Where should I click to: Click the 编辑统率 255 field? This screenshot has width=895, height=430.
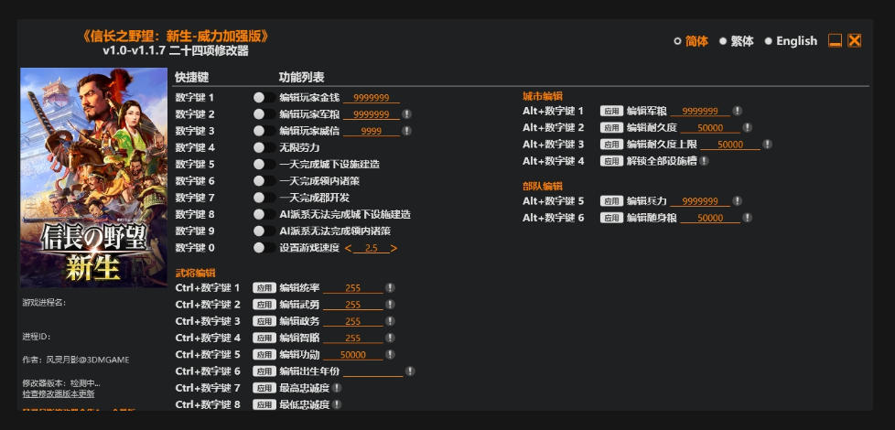(352, 288)
